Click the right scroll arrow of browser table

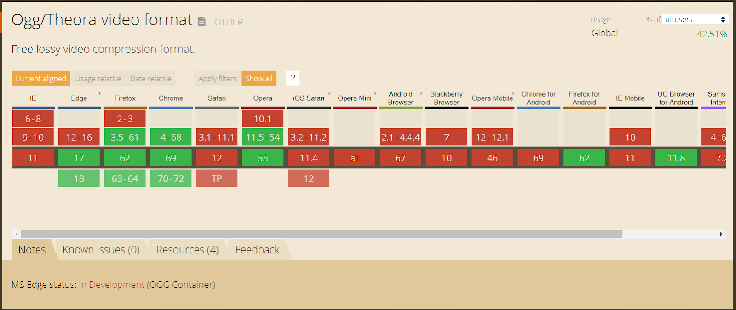pos(721,234)
